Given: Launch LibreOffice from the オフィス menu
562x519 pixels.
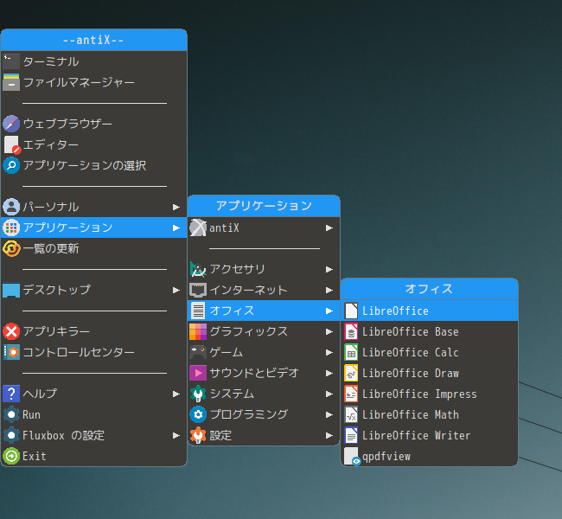Looking at the screenshot, I should 429,311.
